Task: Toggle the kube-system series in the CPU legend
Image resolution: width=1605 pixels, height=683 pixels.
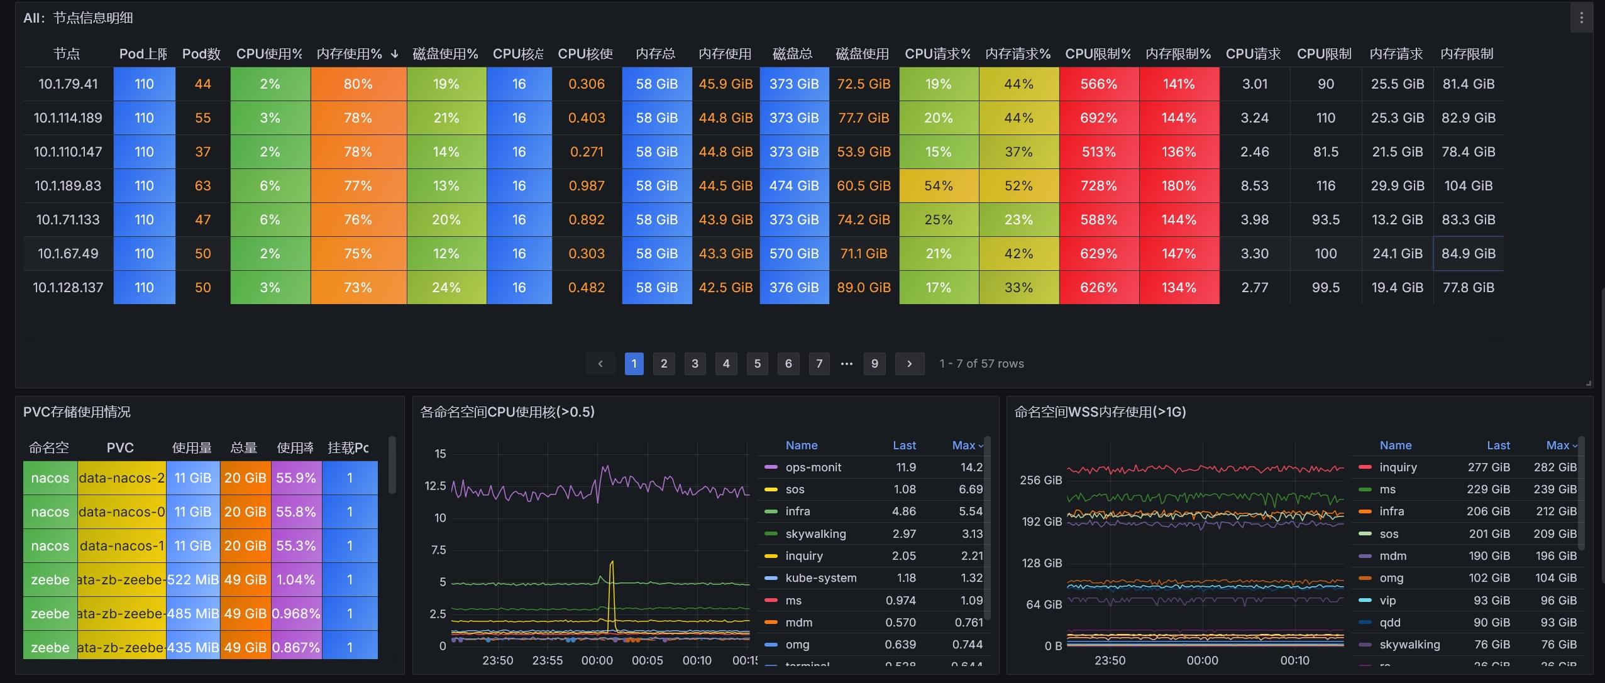Action: pyautogui.click(x=820, y=578)
